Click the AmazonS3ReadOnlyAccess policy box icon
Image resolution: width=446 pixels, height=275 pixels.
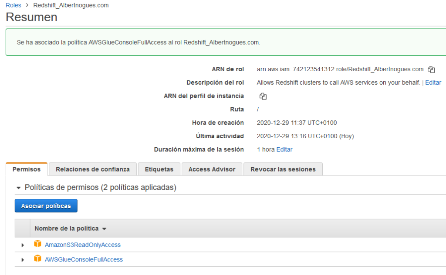37,244
